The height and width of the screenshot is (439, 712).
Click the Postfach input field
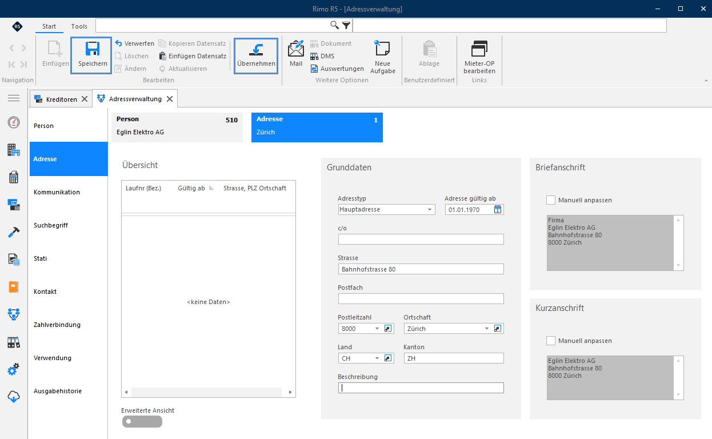click(421, 298)
